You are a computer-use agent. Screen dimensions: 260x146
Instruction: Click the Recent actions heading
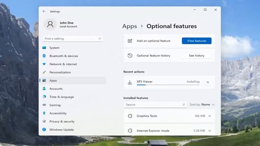point(134,72)
